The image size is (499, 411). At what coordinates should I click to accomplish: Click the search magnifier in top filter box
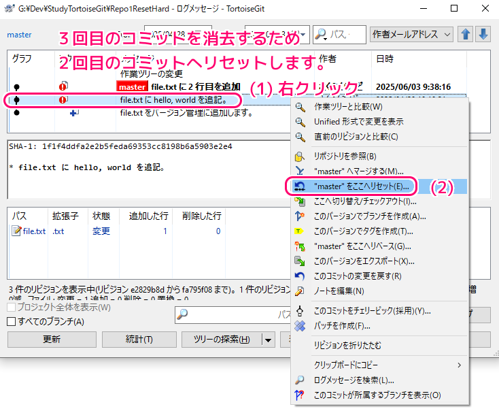click(321, 34)
